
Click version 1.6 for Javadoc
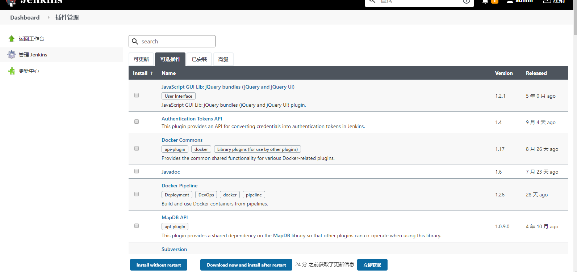pyautogui.click(x=498, y=172)
